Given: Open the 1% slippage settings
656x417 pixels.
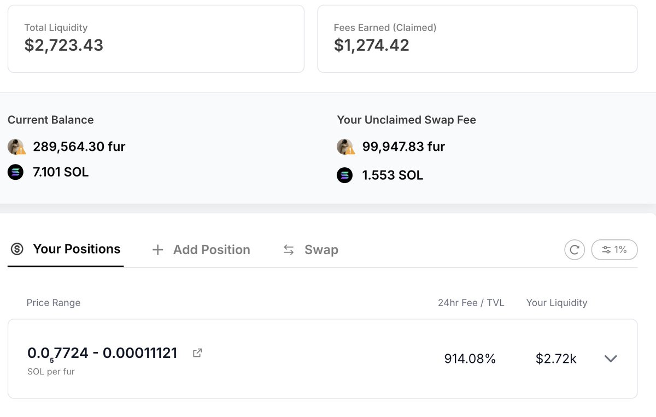Looking at the screenshot, I should [614, 250].
